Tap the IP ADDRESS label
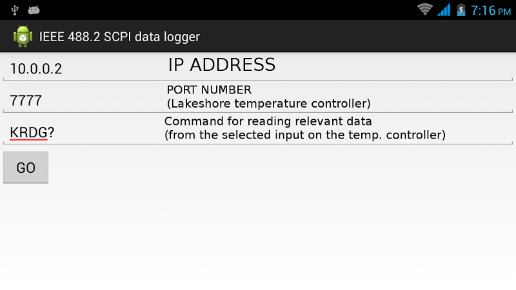Viewport: 516px width, 290px height. click(222, 64)
